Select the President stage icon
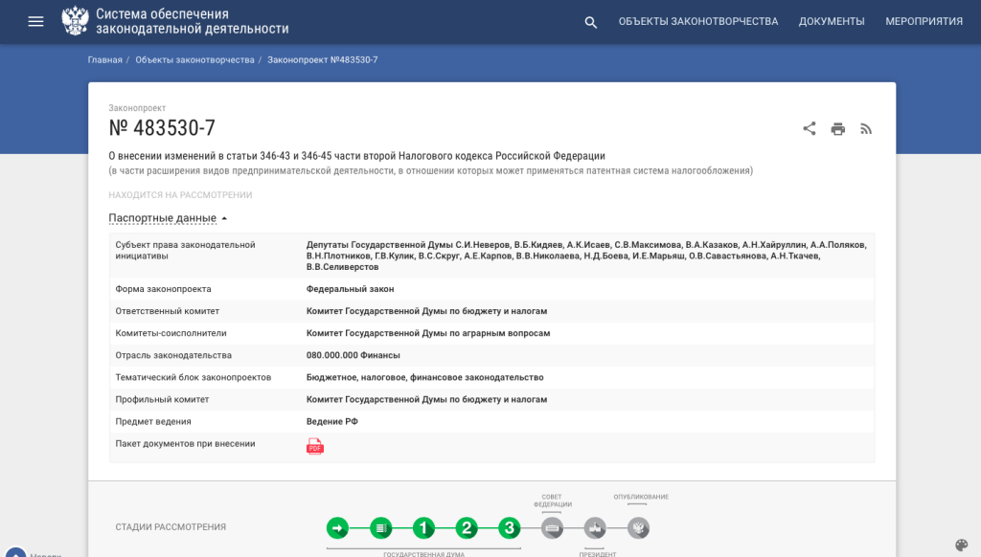This screenshot has height=557, width=981. point(595,527)
